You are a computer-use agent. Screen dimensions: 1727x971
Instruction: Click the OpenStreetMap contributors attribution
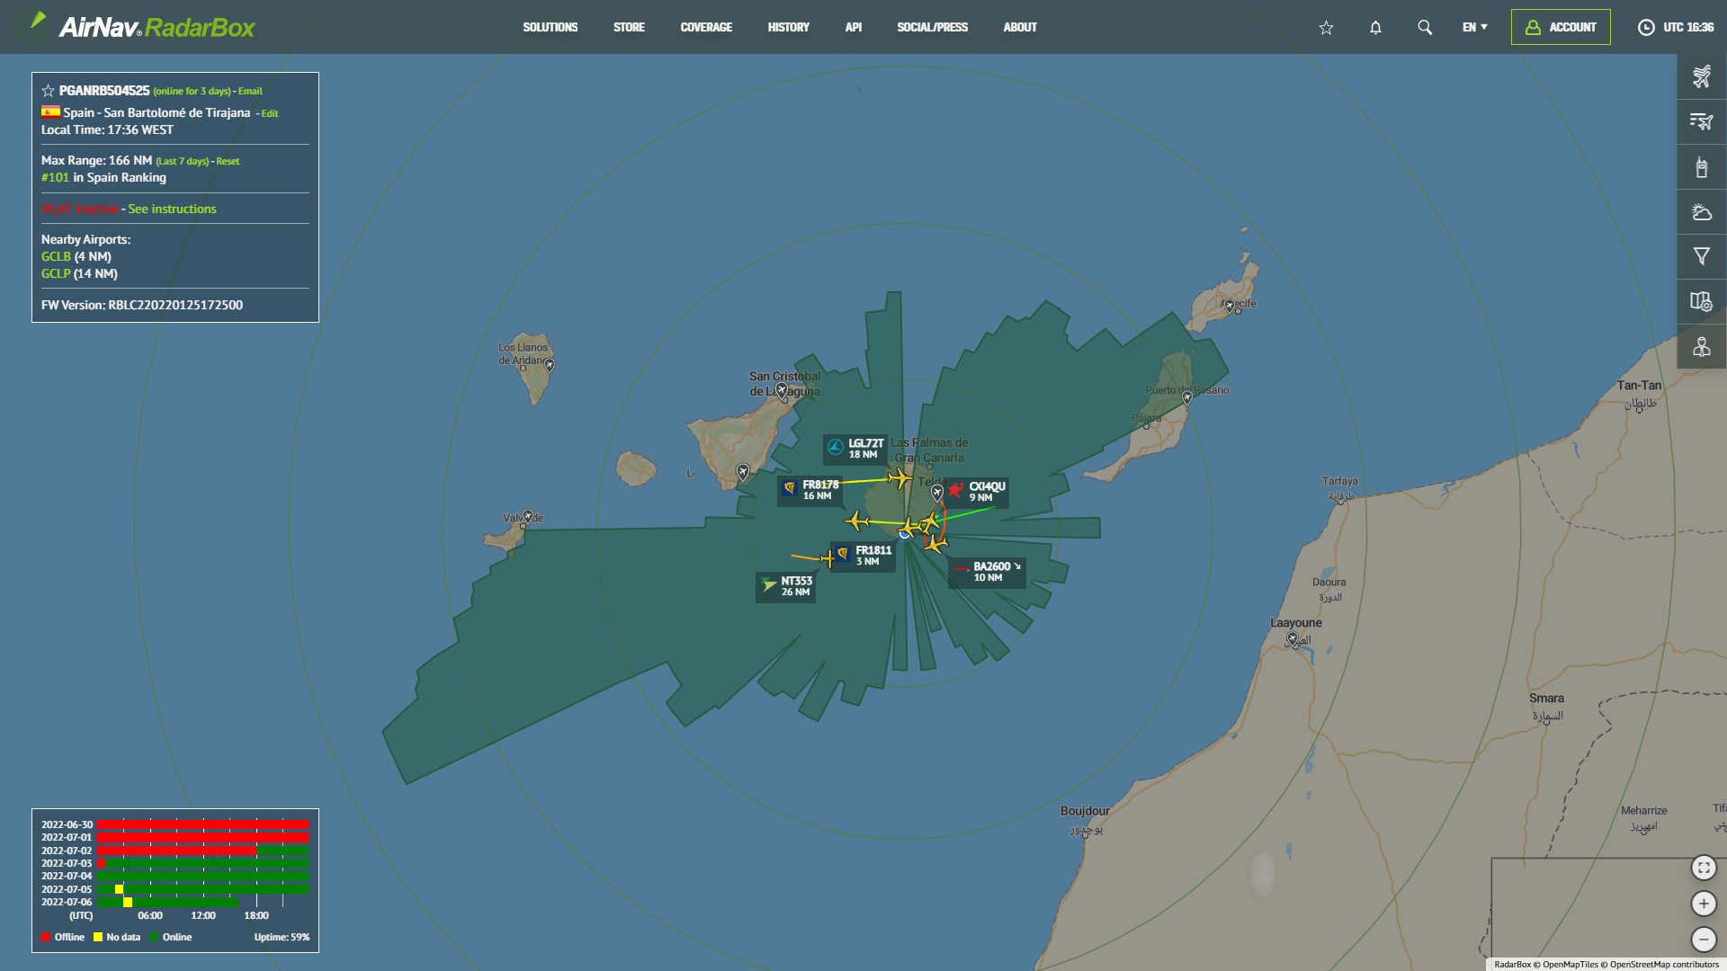[x=1664, y=965]
